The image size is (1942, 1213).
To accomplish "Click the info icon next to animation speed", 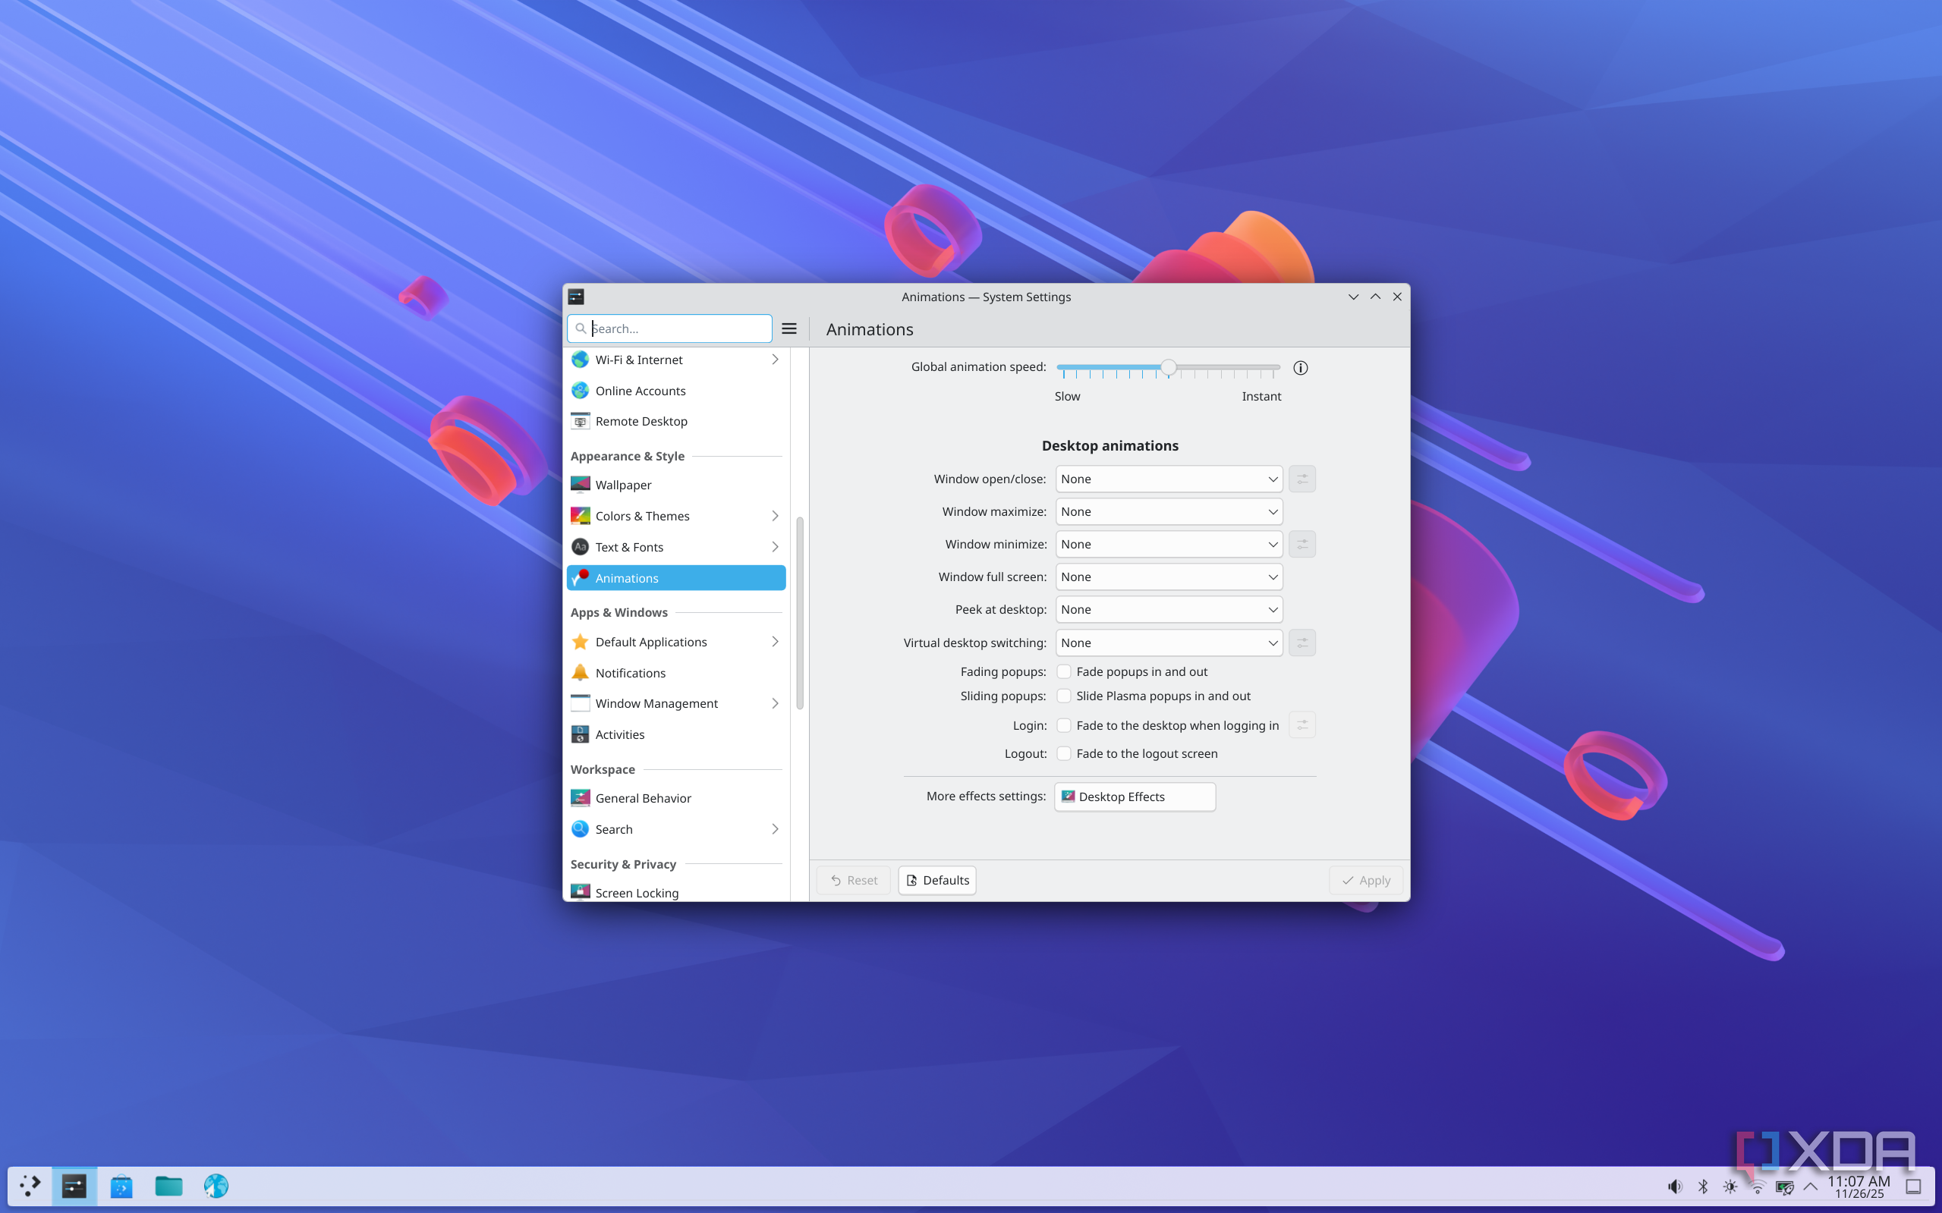I will click(x=1300, y=367).
